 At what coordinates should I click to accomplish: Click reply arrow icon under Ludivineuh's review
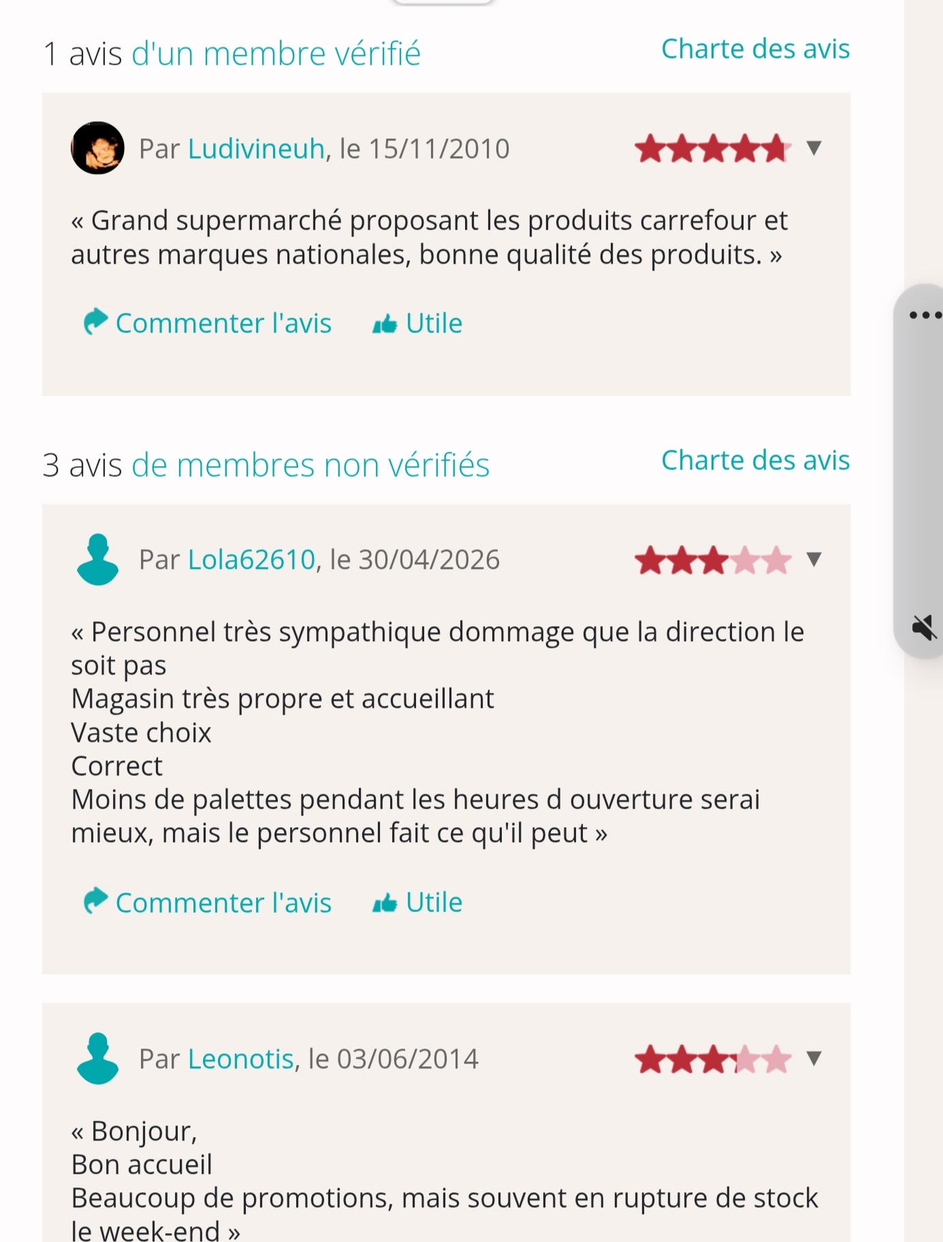(95, 322)
